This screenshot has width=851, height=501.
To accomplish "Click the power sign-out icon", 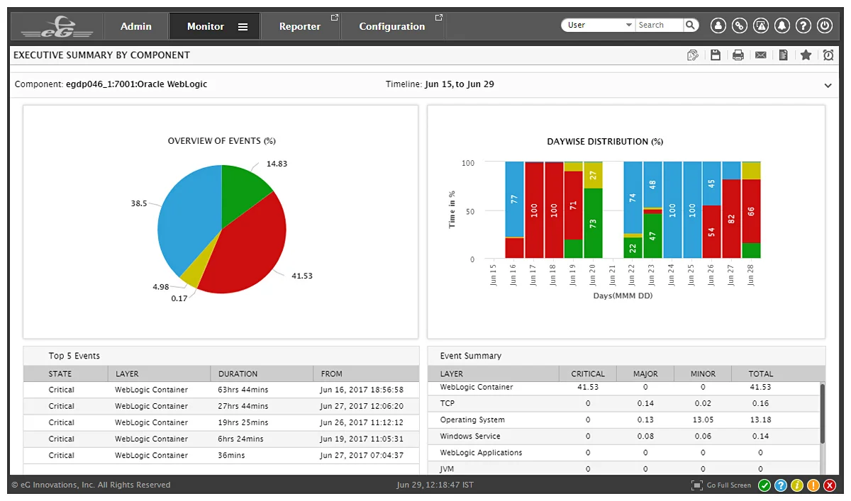I will click(x=825, y=26).
